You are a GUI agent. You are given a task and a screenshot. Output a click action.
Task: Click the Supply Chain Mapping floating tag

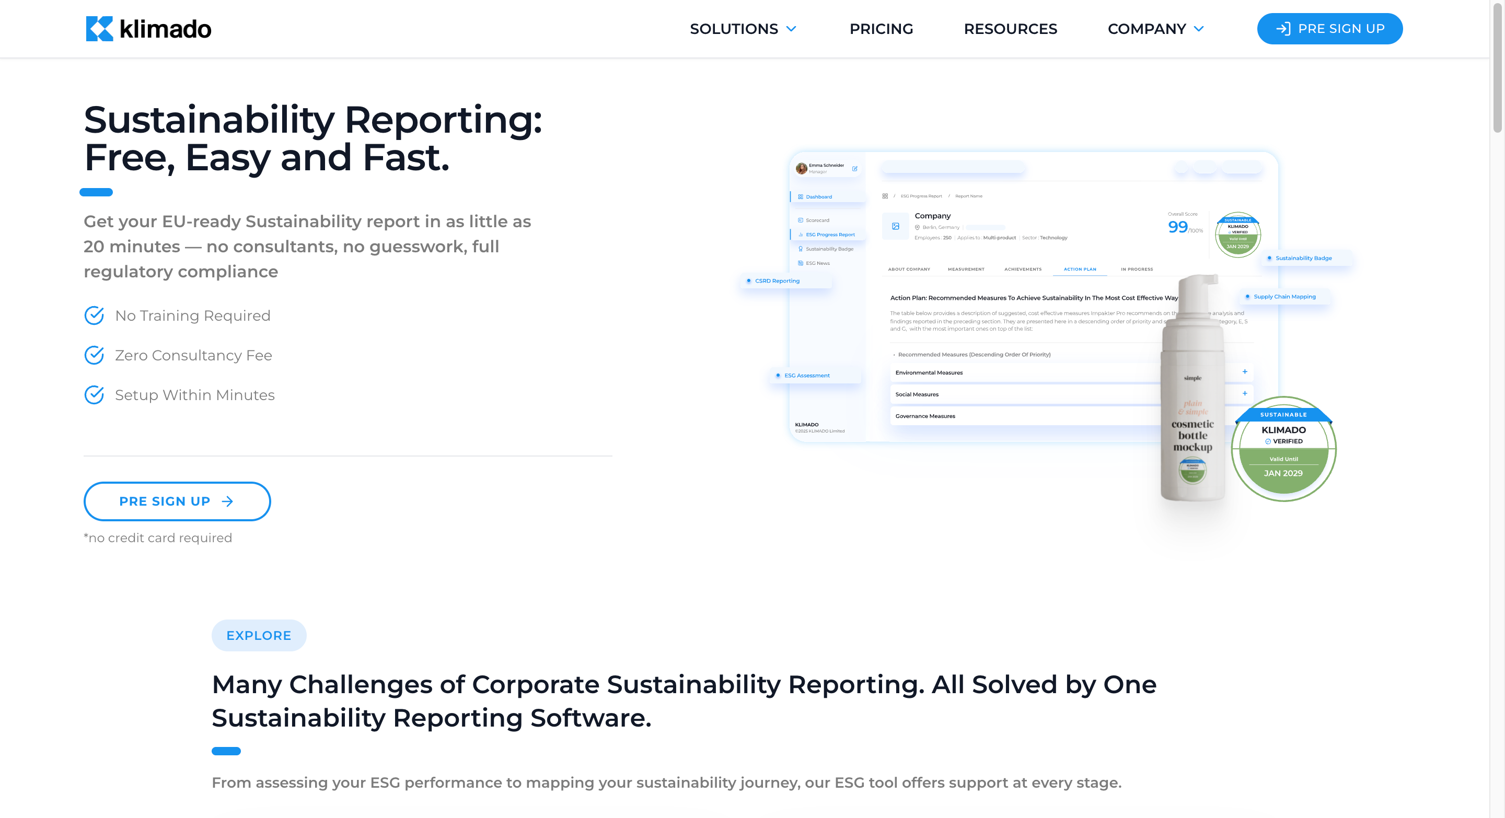coord(1286,297)
